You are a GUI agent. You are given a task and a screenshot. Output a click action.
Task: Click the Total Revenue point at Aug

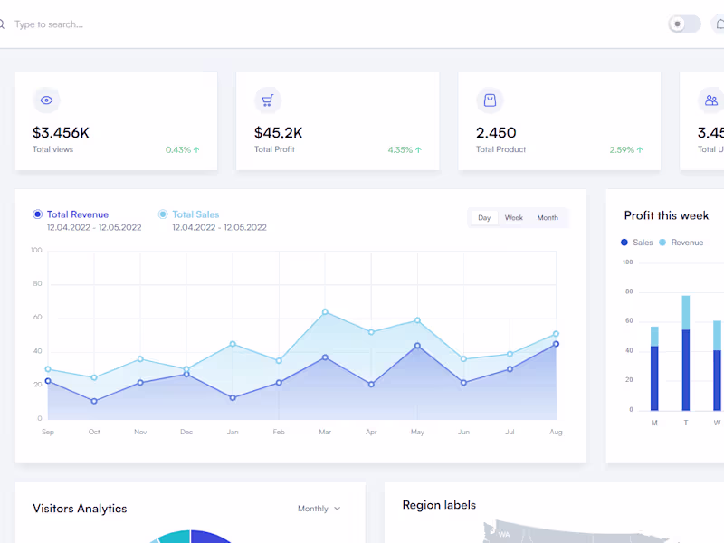[556, 344]
